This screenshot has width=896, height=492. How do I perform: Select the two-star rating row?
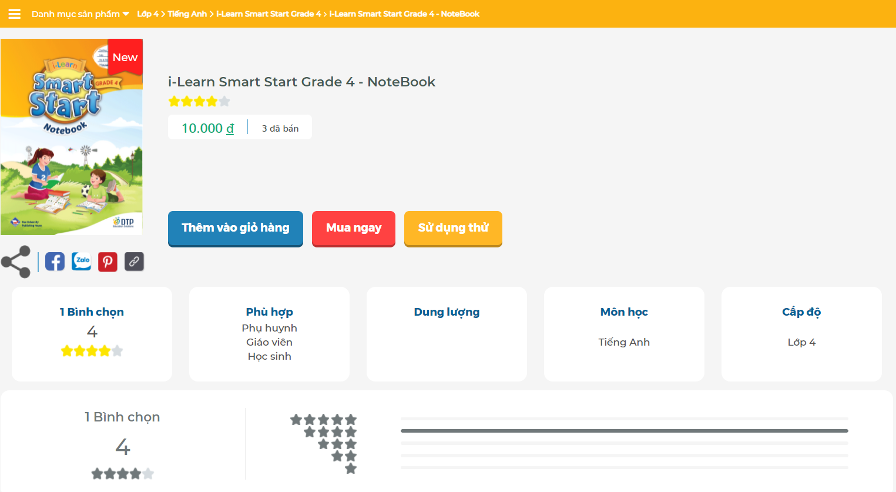point(344,456)
